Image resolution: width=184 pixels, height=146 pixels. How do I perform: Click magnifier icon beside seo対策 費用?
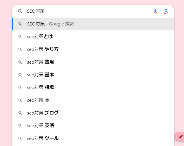click(20, 62)
